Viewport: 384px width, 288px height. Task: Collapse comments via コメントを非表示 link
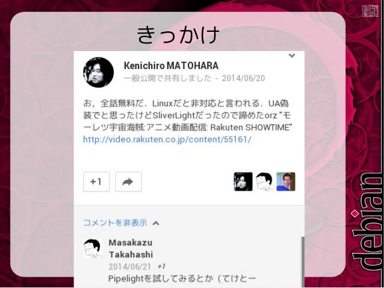[115, 222]
